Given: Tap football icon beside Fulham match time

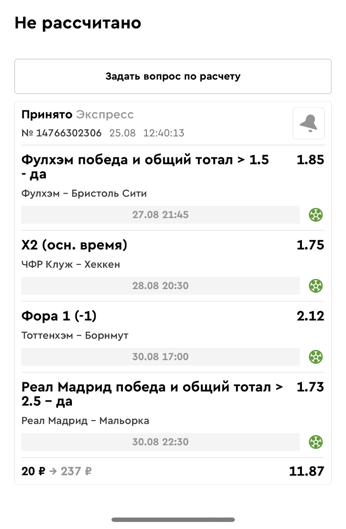Looking at the screenshot, I should [316, 215].
